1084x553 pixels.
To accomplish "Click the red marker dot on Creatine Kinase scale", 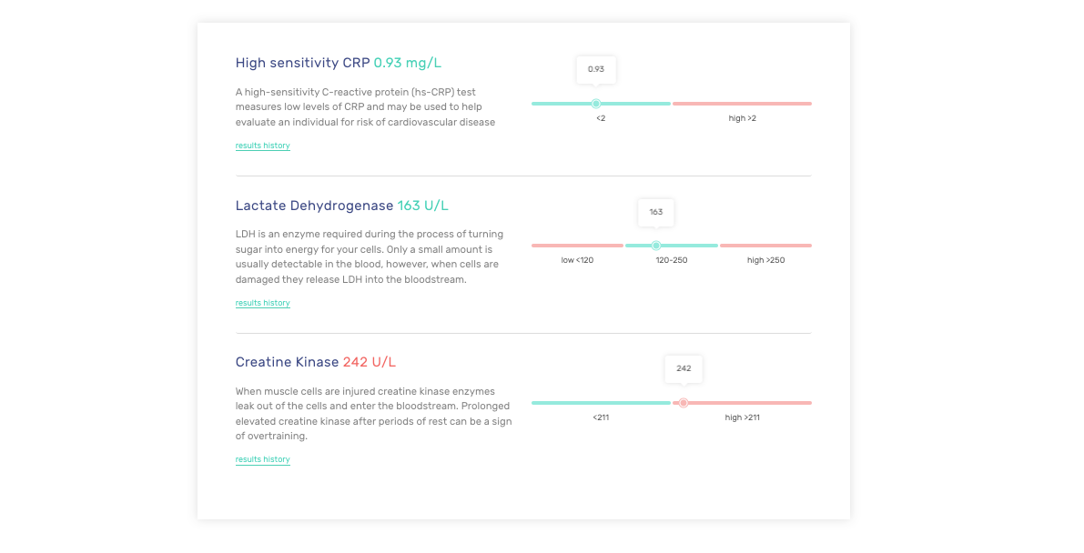I will click(x=684, y=403).
